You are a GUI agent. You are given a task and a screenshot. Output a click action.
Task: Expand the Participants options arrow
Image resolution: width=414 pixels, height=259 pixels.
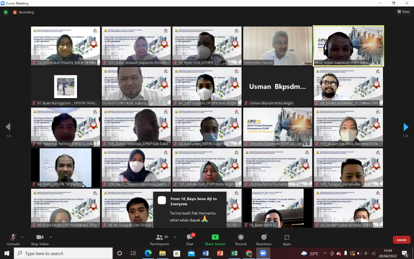point(175,237)
